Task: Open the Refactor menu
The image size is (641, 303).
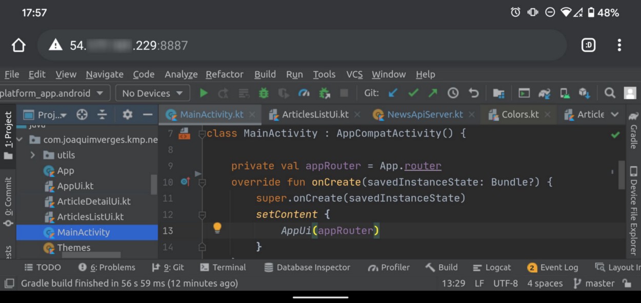Action: coord(225,74)
